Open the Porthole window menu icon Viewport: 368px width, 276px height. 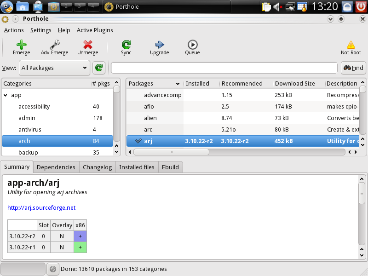click(x=5, y=19)
